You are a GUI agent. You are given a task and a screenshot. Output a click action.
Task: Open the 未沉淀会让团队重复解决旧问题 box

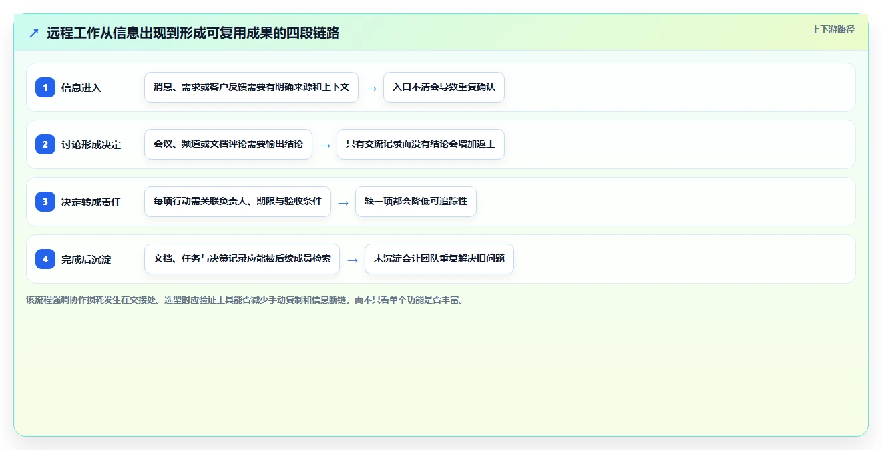click(x=439, y=259)
